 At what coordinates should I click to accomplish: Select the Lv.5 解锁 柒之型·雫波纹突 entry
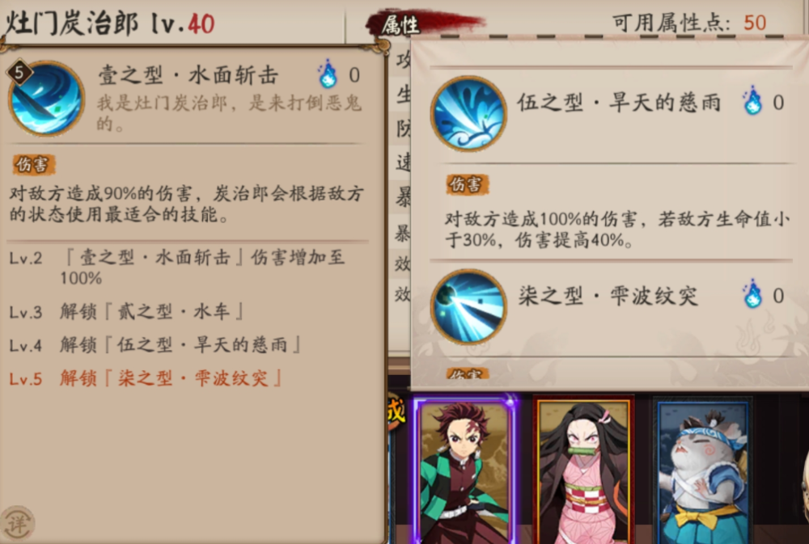point(146,378)
